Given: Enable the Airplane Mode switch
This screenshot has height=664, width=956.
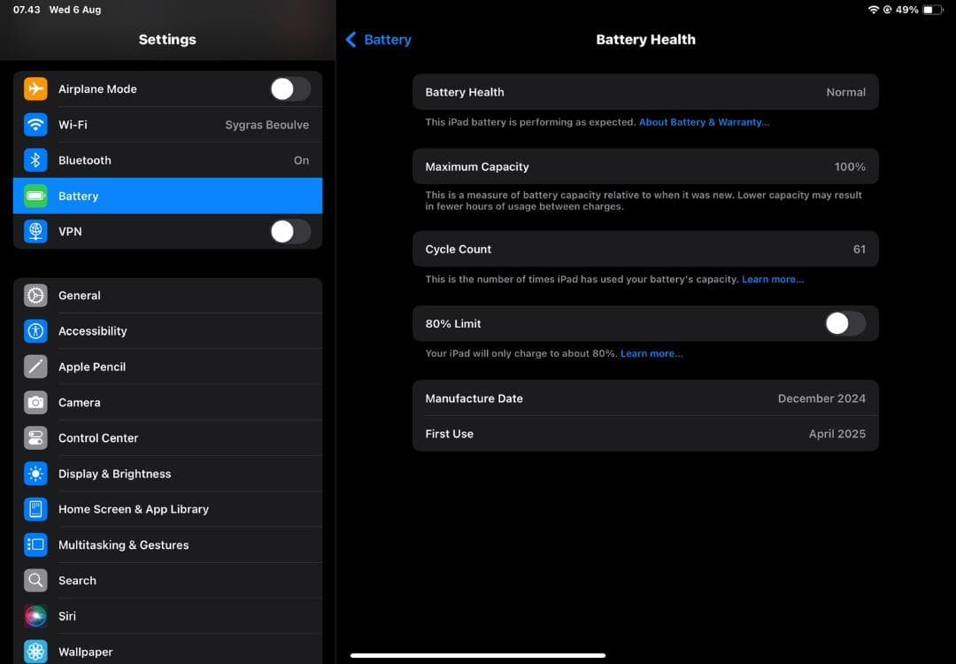Looking at the screenshot, I should [289, 89].
